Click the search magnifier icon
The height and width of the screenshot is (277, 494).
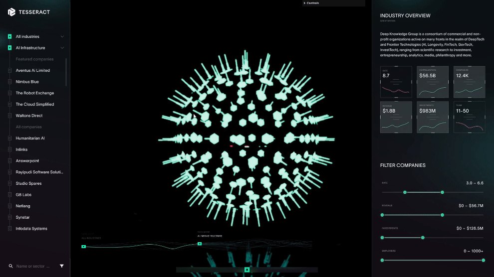point(10,266)
